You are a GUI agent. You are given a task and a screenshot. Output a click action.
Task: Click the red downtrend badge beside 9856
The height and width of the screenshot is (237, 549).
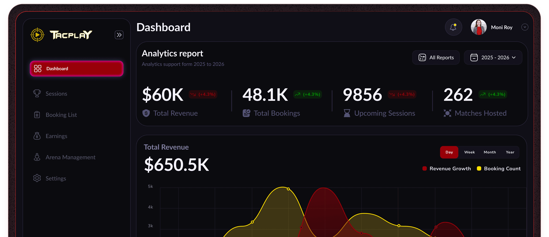pos(402,94)
